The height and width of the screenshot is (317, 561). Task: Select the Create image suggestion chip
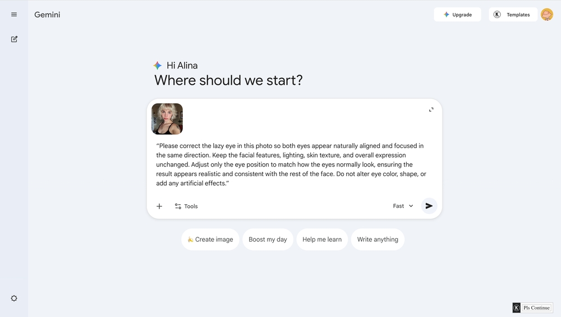click(x=210, y=239)
